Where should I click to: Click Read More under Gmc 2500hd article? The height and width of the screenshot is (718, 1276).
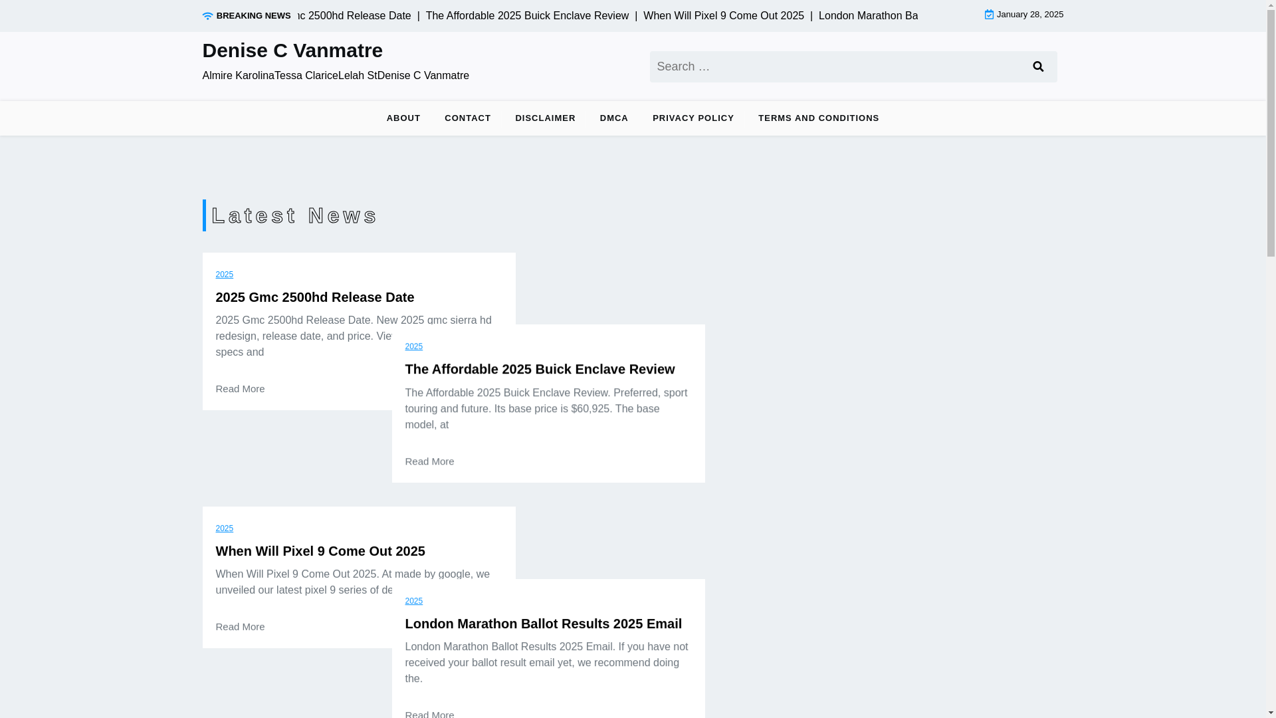tap(240, 389)
